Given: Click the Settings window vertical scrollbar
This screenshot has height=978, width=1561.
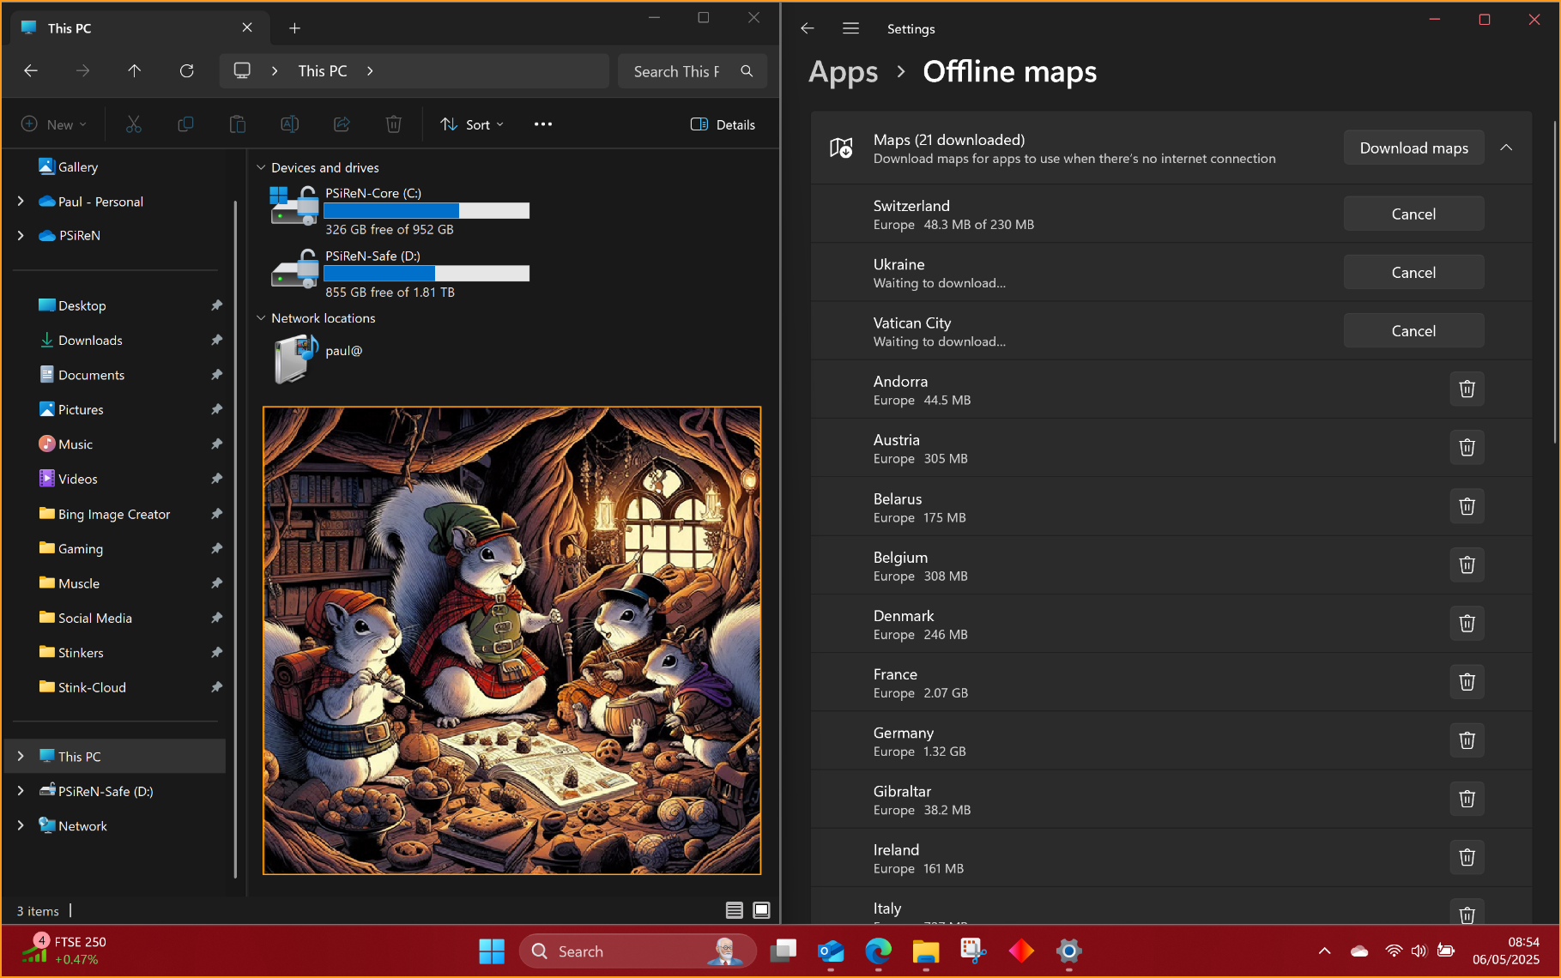Looking at the screenshot, I should click(1554, 281).
